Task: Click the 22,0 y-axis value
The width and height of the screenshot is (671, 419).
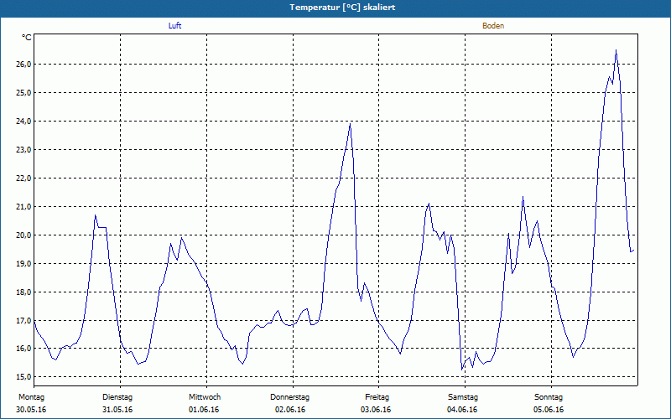Action: pyautogui.click(x=23, y=178)
